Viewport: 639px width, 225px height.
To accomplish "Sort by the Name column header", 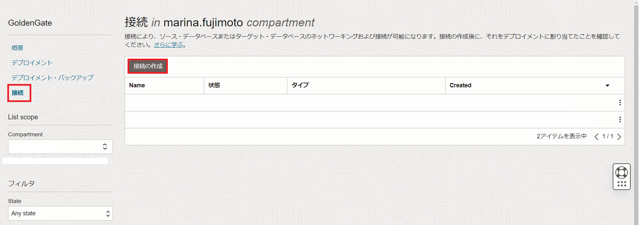I will tap(137, 85).
